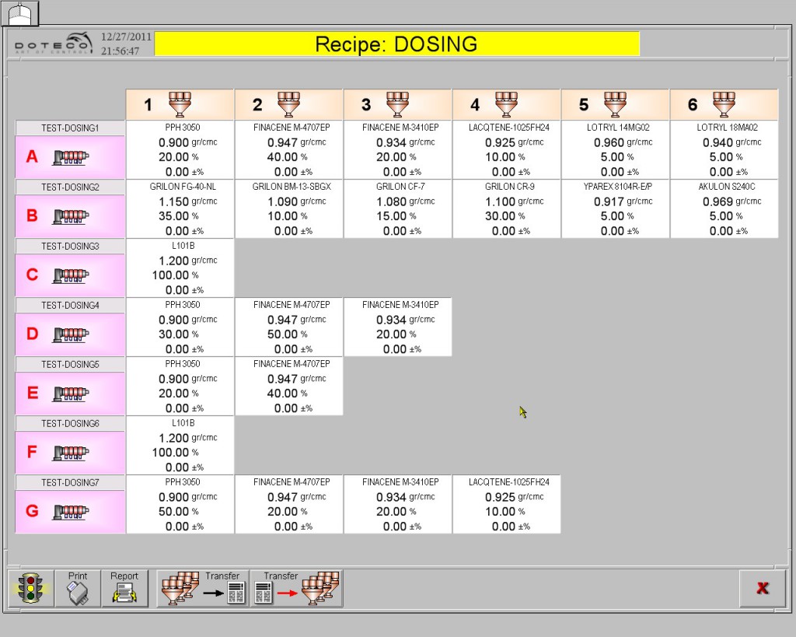Select extruder C icon
This screenshot has width=796, height=637.
tap(70, 275)
